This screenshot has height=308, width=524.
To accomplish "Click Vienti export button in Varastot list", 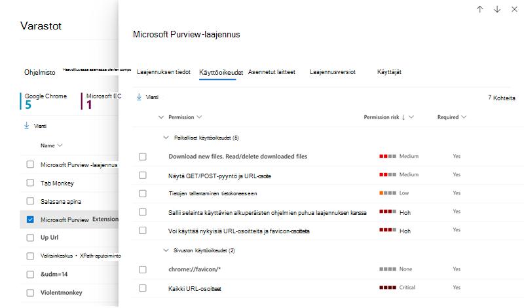I will click(35, 126).
